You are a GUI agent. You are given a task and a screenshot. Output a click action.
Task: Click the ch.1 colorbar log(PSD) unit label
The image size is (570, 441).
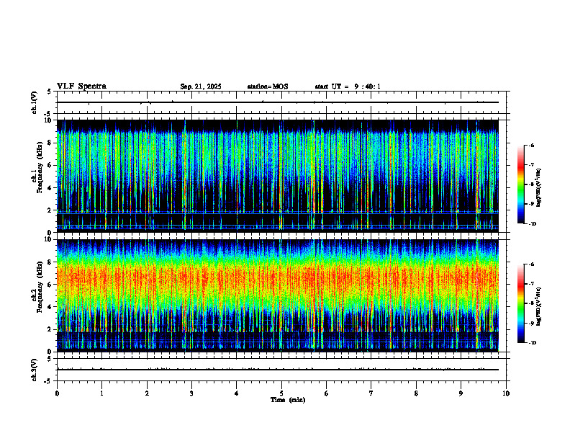pyautogui.click(x=539, y=187)
